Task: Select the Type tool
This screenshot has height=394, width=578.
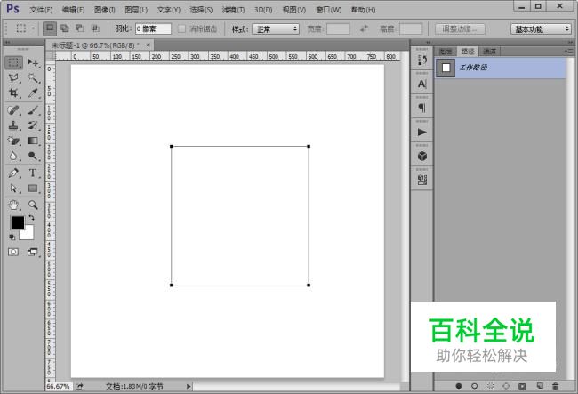Action: click(33, 173)
